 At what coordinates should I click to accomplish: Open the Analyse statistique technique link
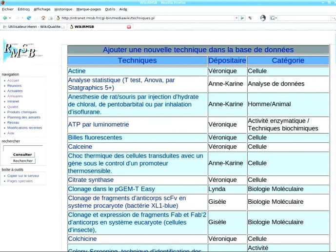pos(121,84)
